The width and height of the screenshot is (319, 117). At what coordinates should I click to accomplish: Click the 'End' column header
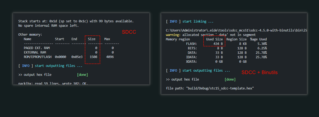(x=74, y=39)
